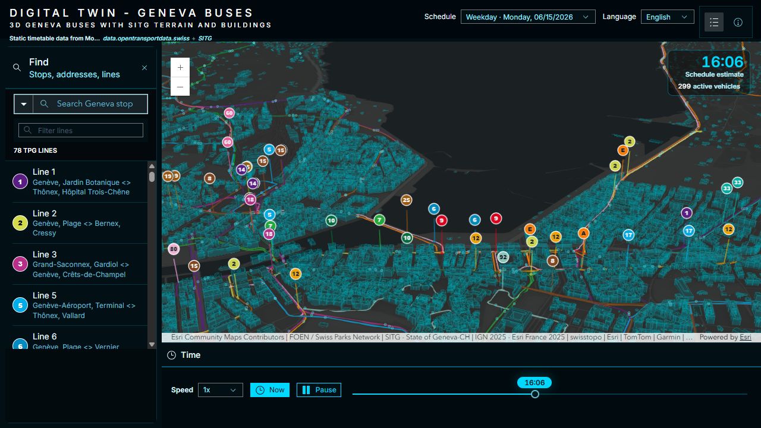Open the info icon in header
761x428 pixels.
tap(738, 22)
